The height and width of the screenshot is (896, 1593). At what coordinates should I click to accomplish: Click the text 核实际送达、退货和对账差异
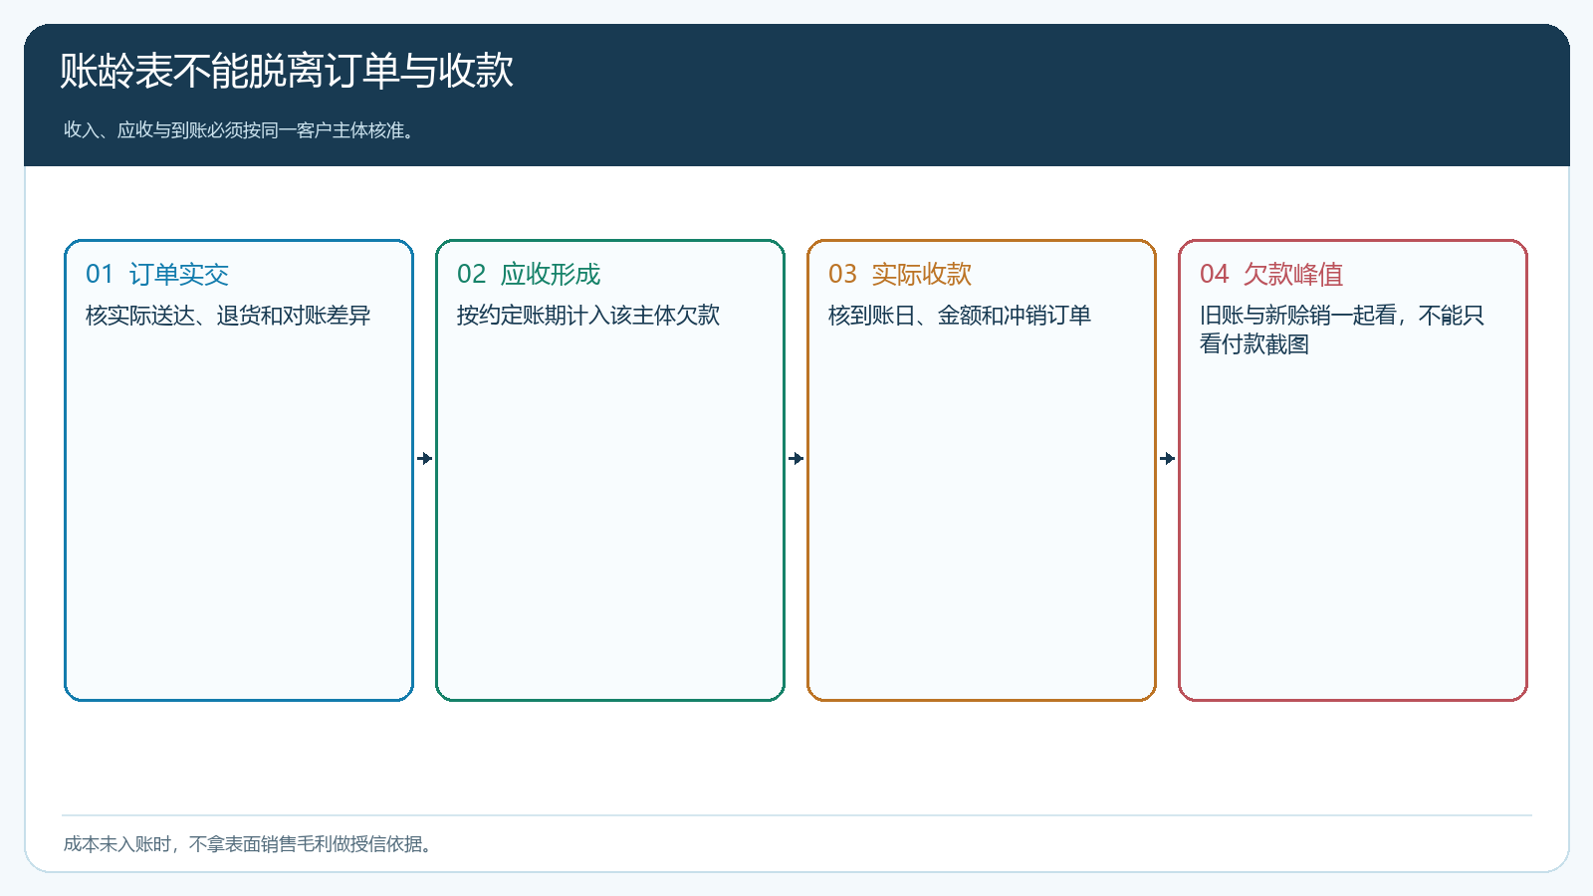(x=228, y=316)
